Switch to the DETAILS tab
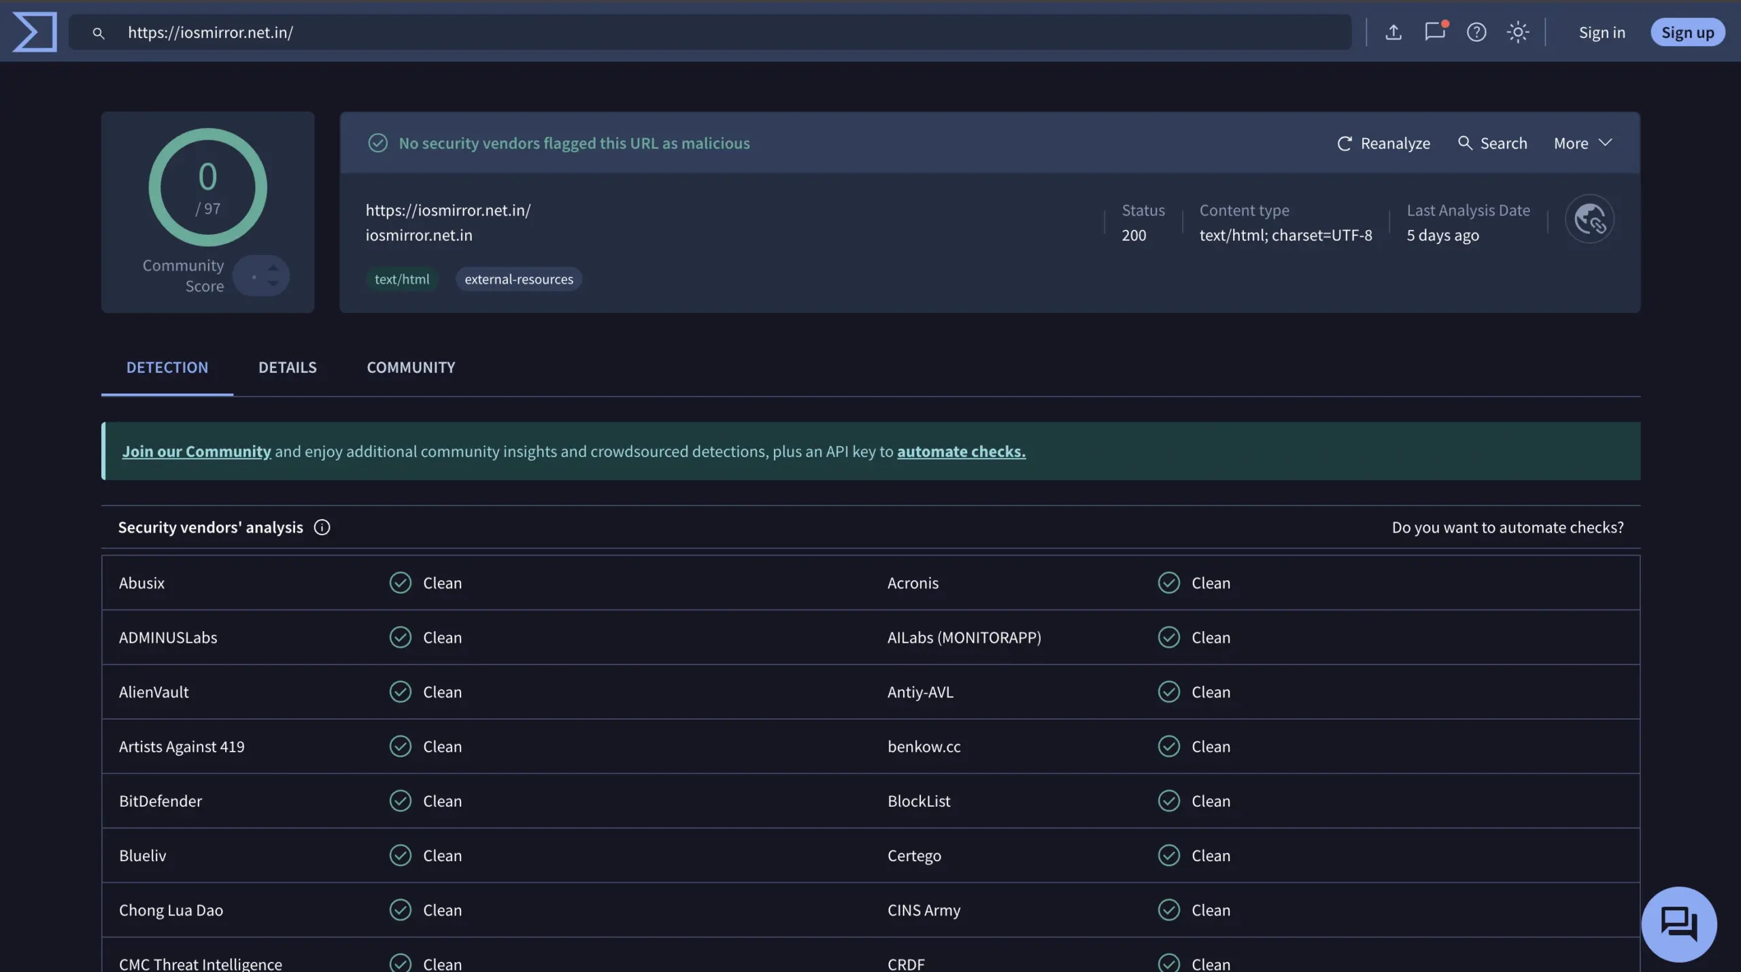The image size is (1741, 972). click(288, 367)
